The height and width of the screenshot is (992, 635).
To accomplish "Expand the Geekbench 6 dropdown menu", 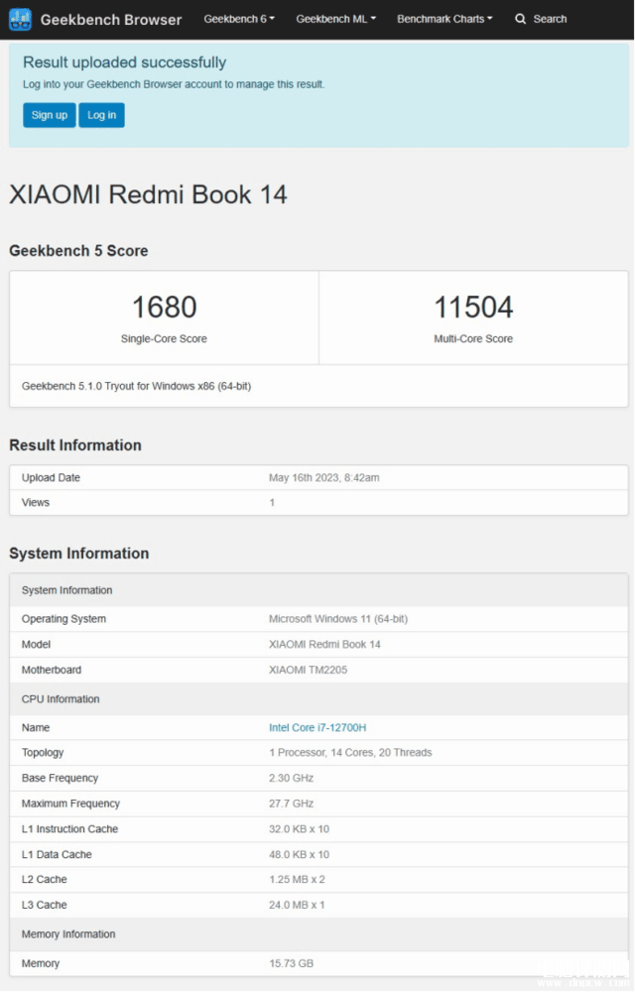I will click(x=239, y=19).
